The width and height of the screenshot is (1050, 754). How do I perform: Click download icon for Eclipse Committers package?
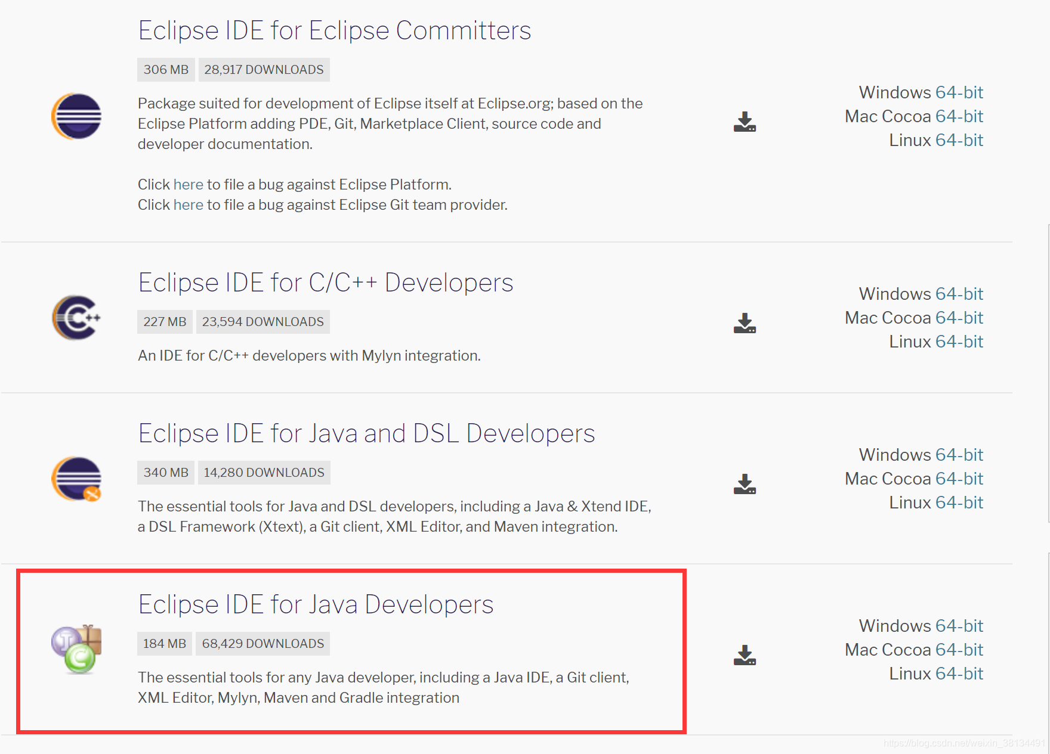pos(745,122)
